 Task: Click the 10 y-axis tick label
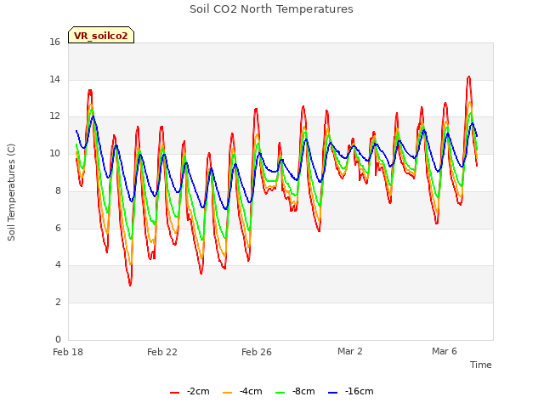[54, 153]
